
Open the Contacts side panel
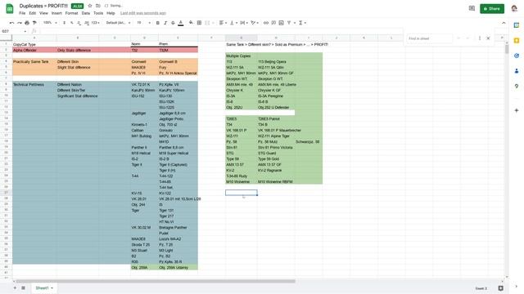coord(517,71)
